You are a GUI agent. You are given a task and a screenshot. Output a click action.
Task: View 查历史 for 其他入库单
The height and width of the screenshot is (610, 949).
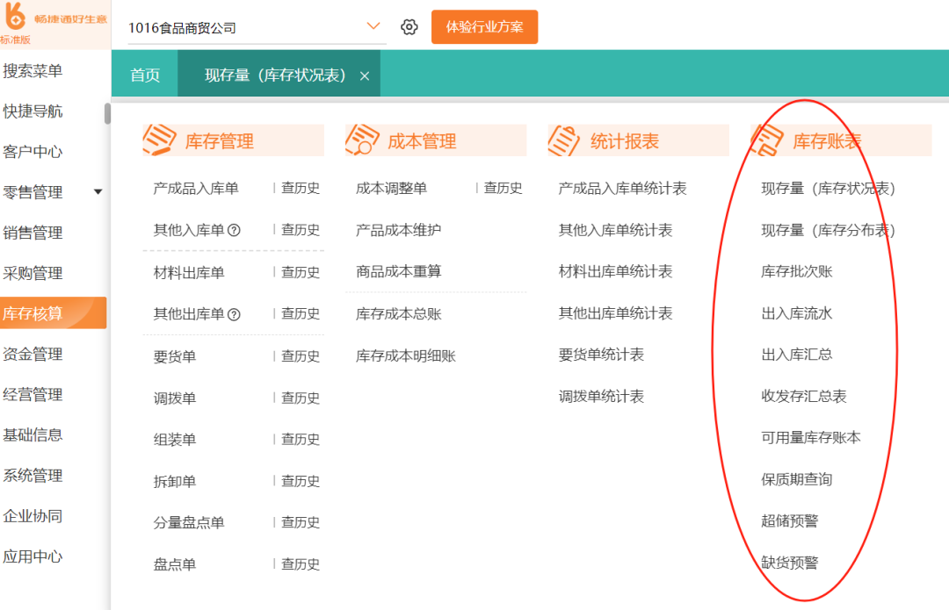pos(301,230)
